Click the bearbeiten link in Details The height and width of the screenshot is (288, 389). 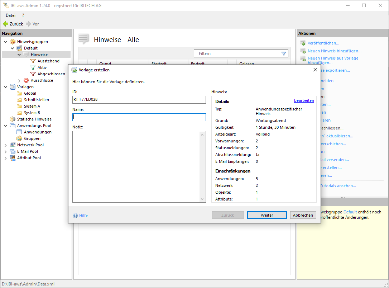(304, 100)
